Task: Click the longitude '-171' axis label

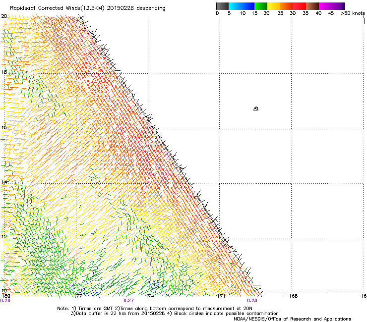Action: 220,296
